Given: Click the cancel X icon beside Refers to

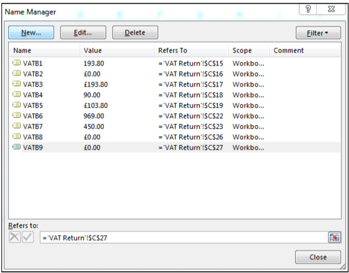Looking at the screenshot, I should [x=15, y=237].
